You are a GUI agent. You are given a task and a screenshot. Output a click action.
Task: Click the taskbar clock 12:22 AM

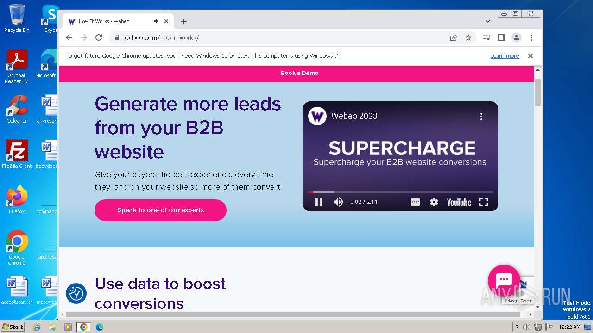tap(569, 327)
